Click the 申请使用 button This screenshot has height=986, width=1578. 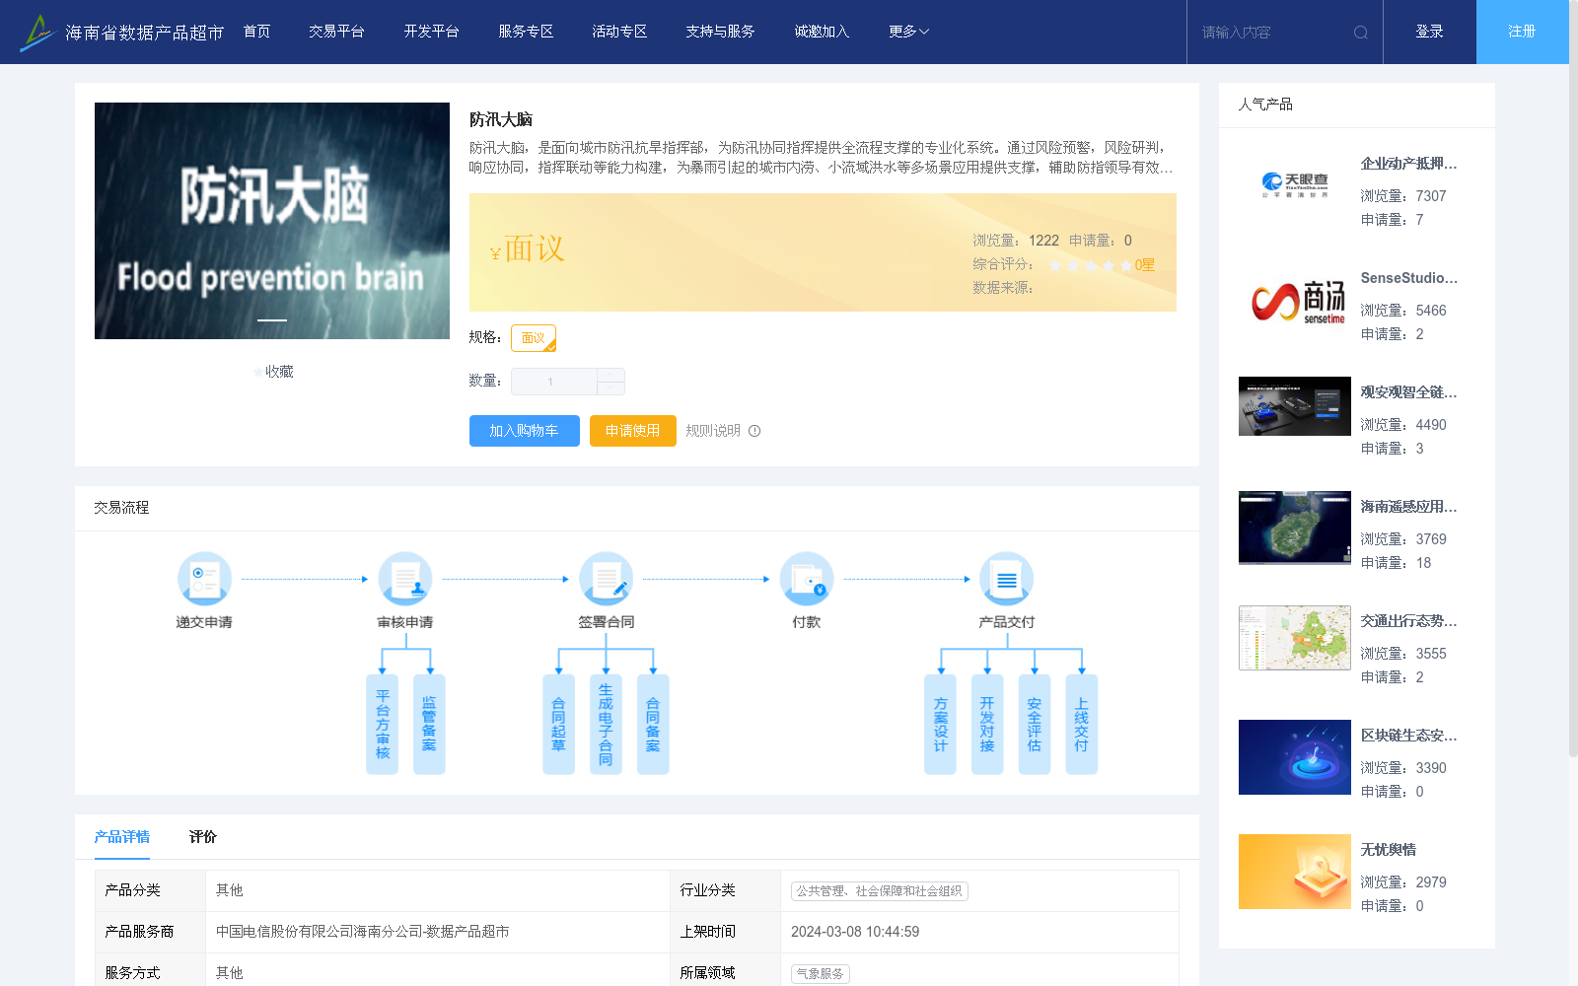tap(633, 431)
